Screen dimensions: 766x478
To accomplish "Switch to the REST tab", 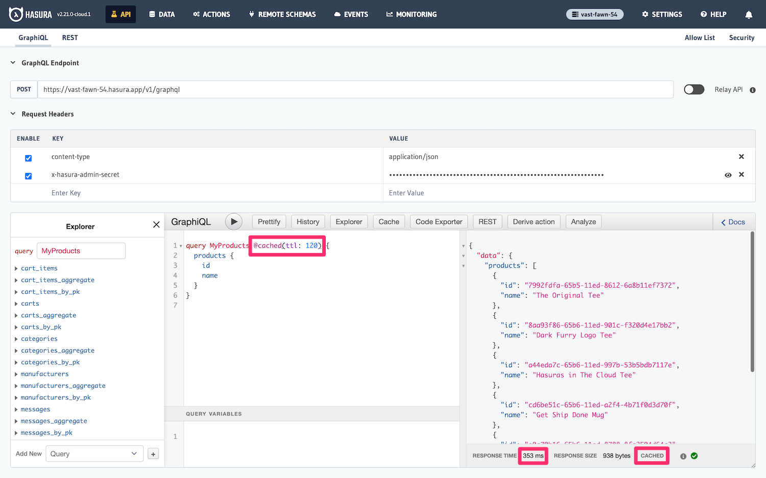I will (70, 37).
